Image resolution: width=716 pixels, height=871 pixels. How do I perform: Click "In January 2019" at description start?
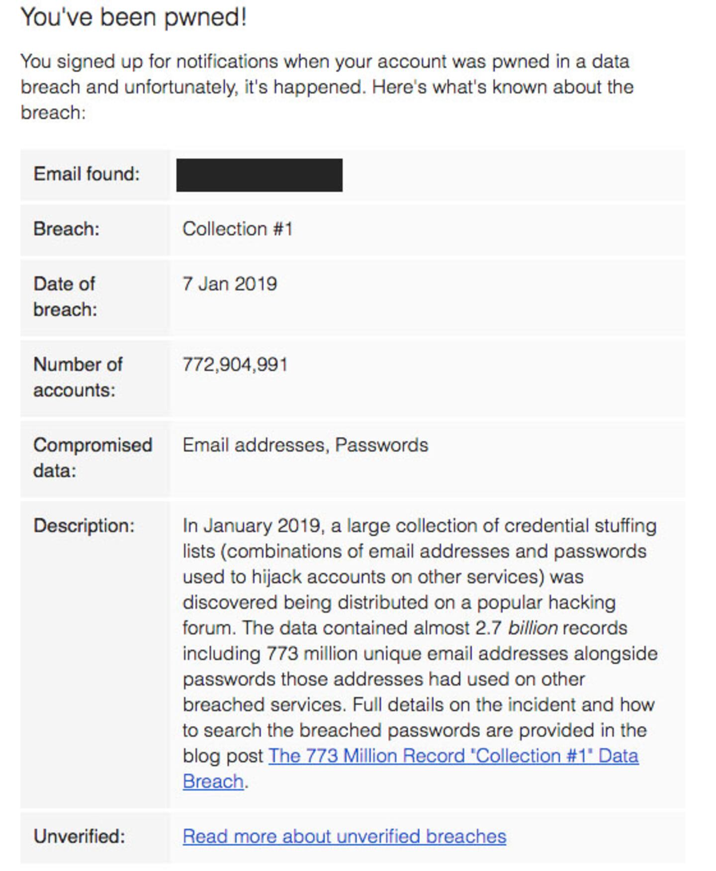[252, 526]
